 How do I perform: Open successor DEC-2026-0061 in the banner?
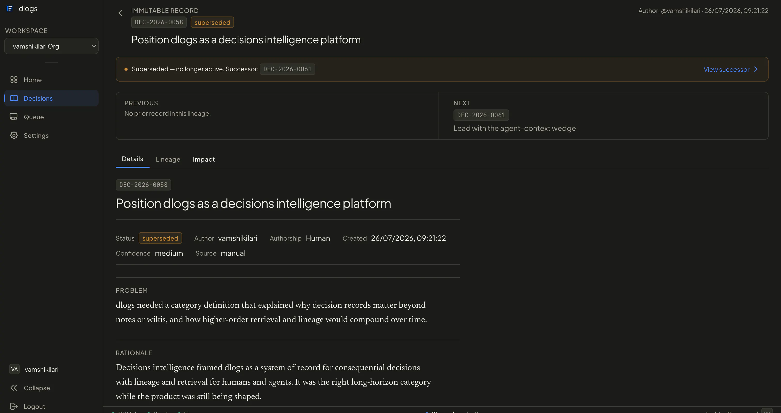click(x=287, y=69)
